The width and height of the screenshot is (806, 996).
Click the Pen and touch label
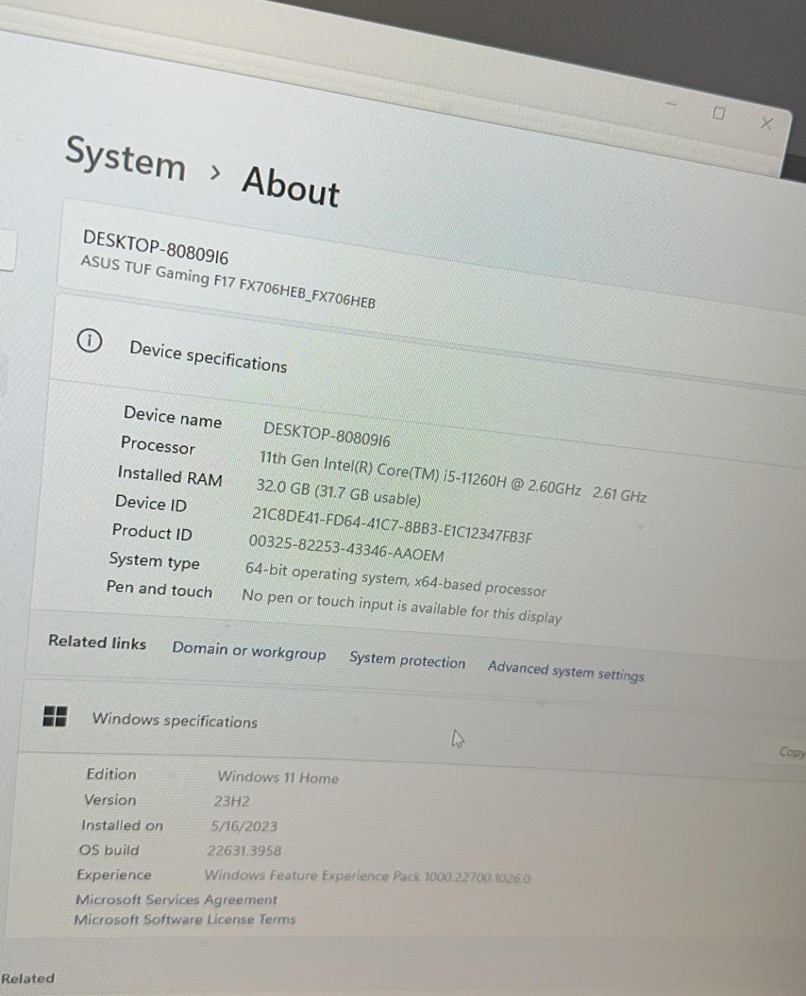159,589
